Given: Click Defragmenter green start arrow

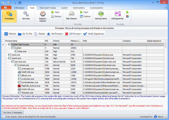Looking at the screenshot, I should [128, 12].
